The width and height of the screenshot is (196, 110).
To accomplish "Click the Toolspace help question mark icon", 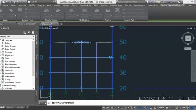I will point(33,32).
